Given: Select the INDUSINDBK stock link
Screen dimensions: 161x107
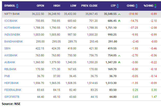Looking at the screenshot, I should (x=12, y=34).
